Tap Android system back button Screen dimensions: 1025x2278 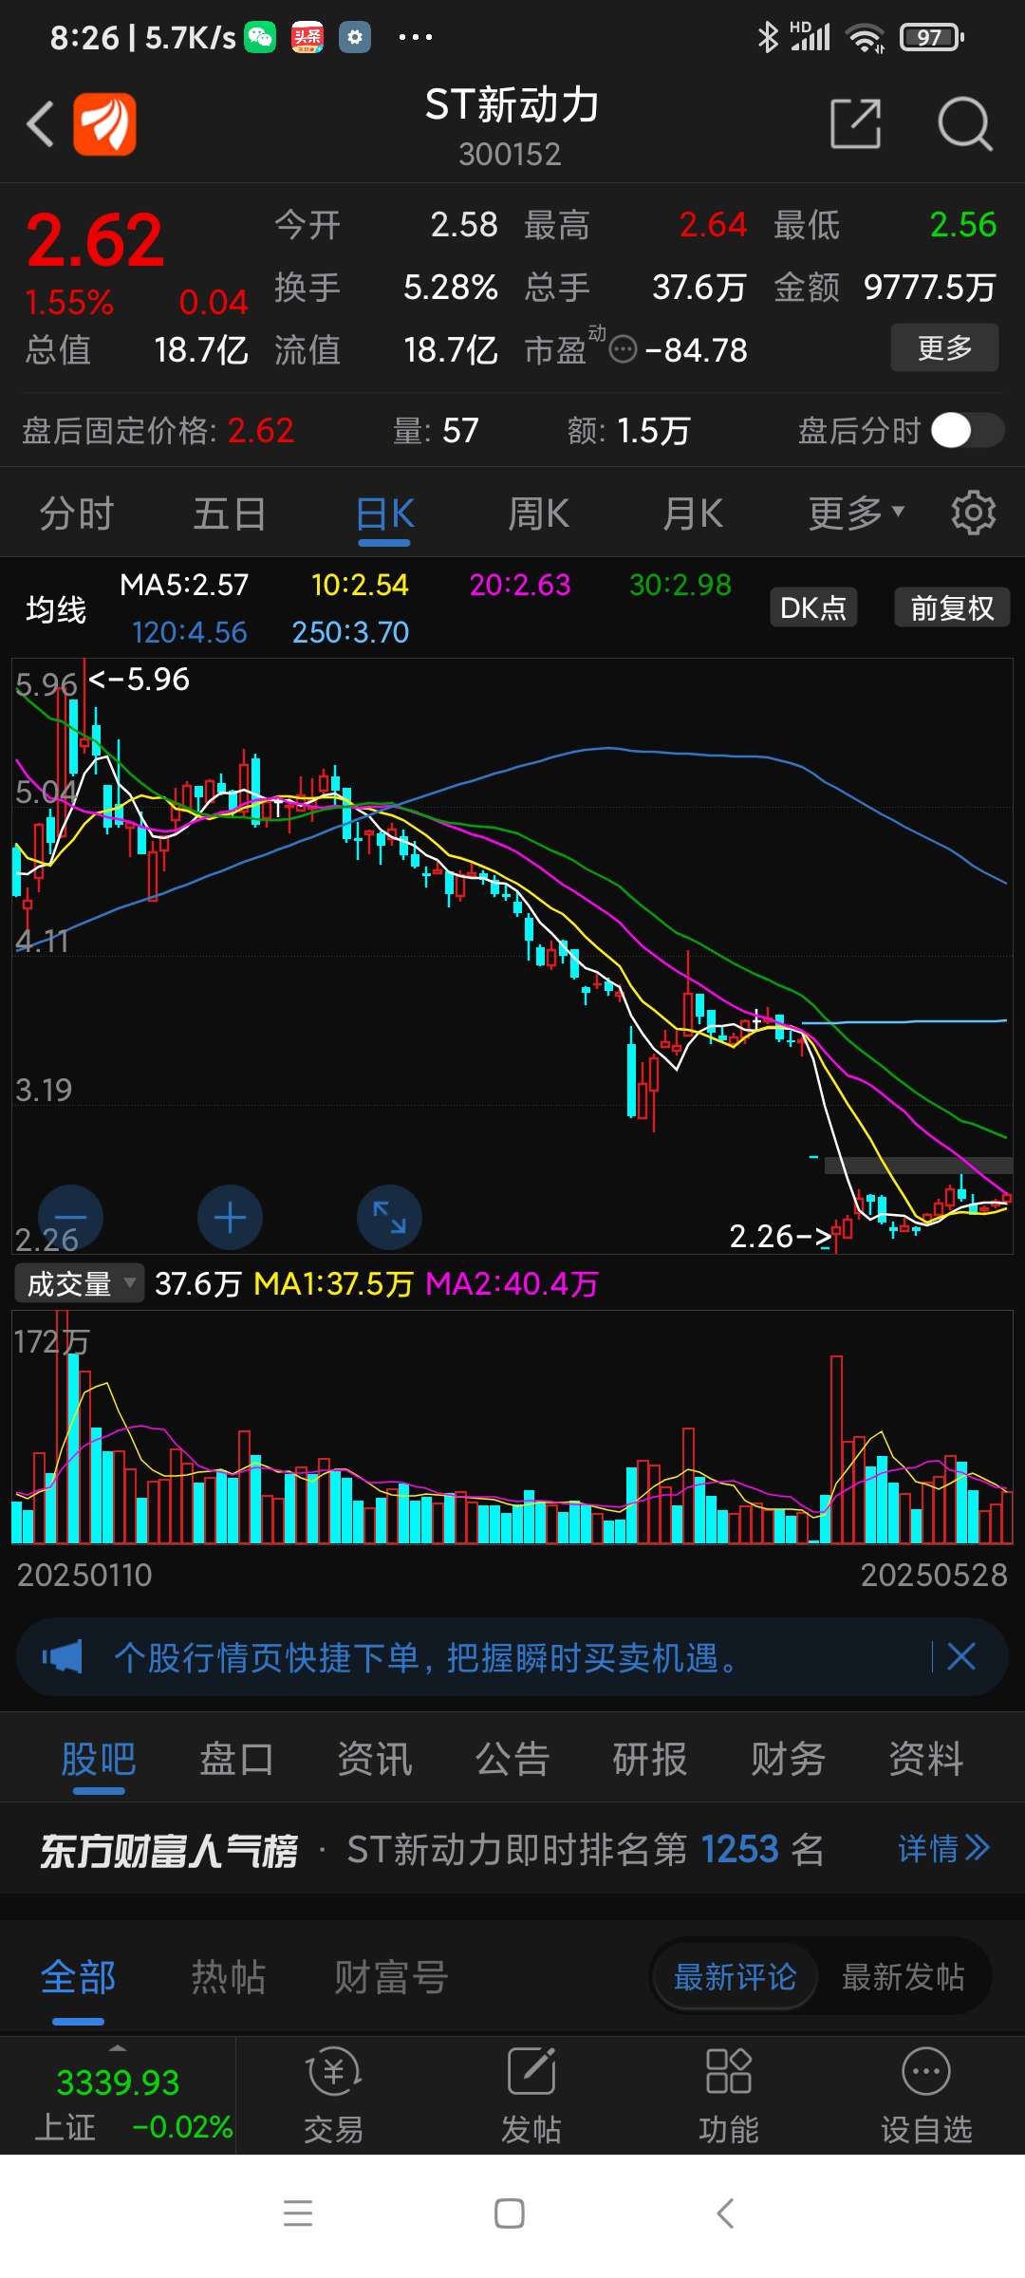725,2213
